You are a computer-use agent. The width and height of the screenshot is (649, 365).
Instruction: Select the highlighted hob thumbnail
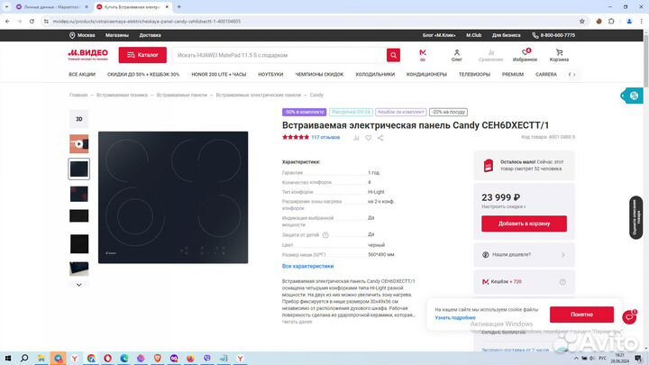coord(79,169)
